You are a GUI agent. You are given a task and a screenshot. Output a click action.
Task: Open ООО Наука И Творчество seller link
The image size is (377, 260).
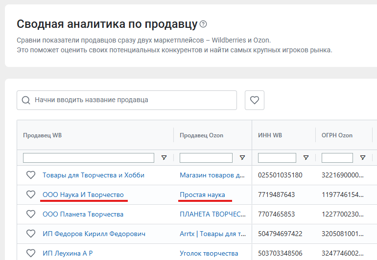pyautogui.click(x=83, y=195)
